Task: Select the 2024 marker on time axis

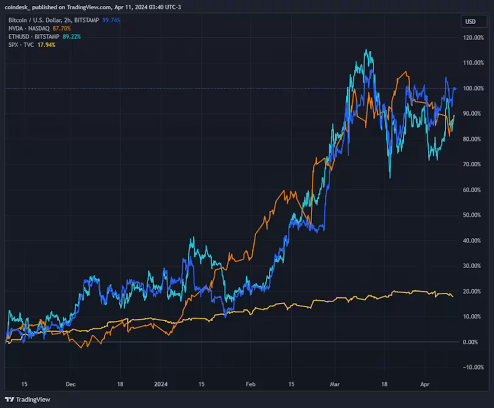Action: (161, 385)
